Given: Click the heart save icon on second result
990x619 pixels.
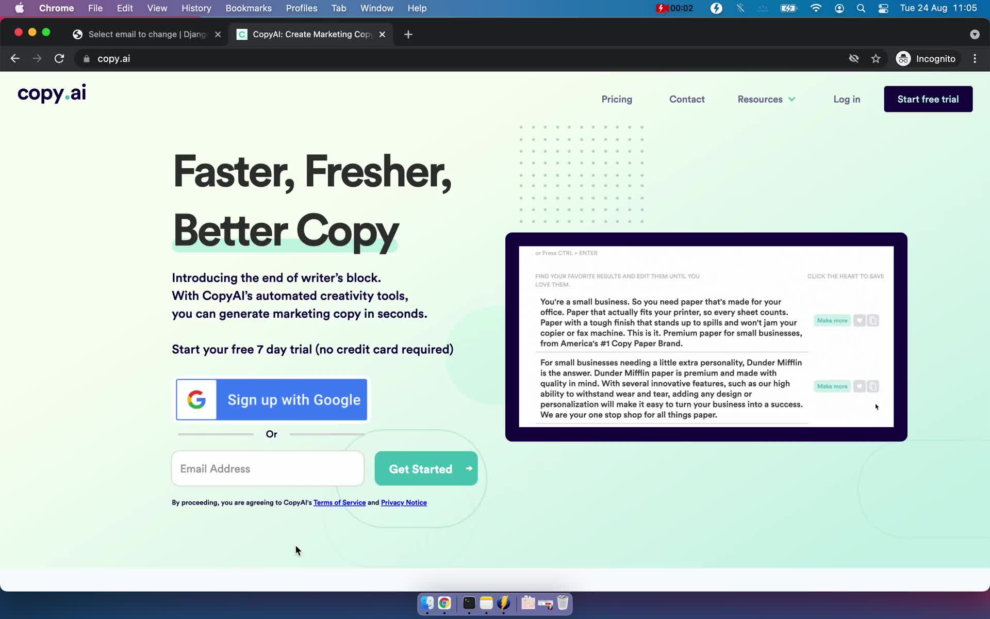Looking at the screenshot, I should tap(859, 386).
